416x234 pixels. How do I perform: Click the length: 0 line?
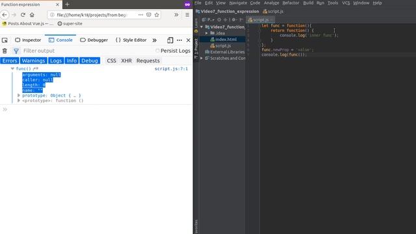click(34, 85)
